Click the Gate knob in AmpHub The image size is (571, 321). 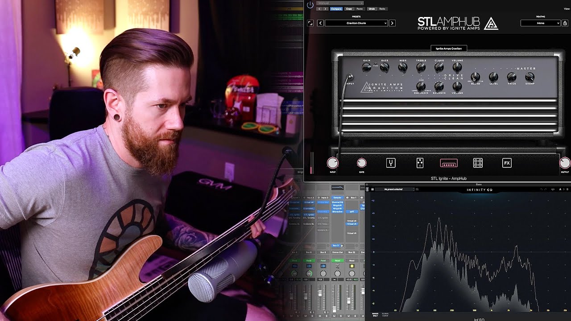tap(361, 163)
